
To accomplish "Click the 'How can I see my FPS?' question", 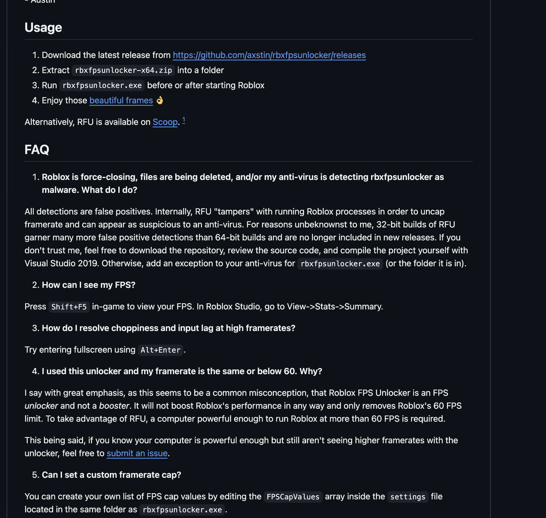I will coord(89,285).
